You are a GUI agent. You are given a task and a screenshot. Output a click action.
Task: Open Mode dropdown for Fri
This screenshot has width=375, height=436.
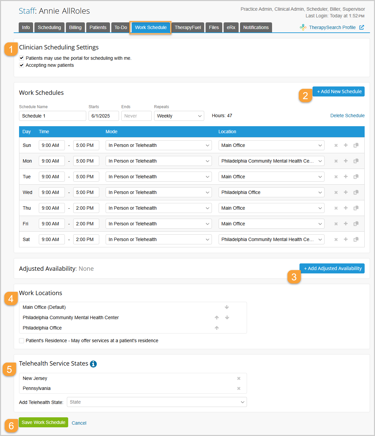159,224
